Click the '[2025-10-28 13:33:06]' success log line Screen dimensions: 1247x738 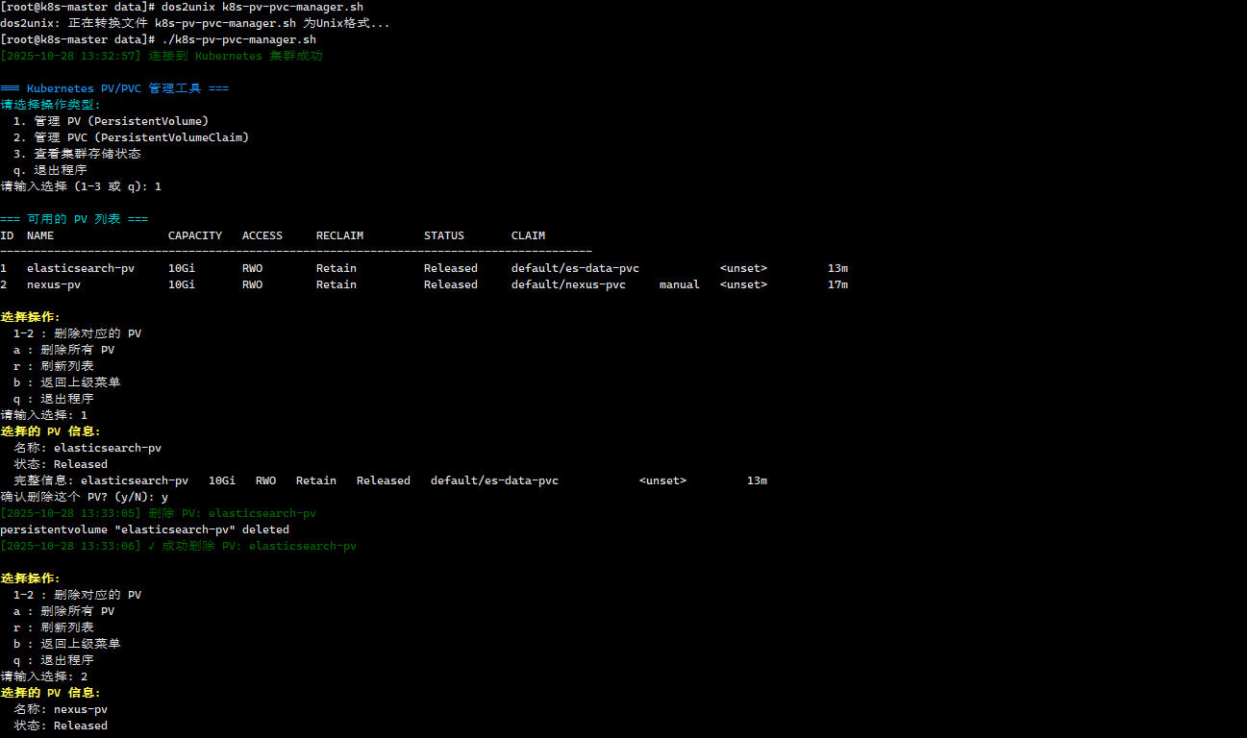coord(178,546)
